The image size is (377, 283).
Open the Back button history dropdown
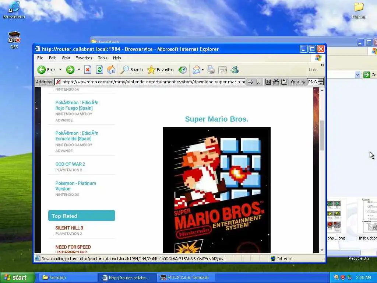pos(60,70)
